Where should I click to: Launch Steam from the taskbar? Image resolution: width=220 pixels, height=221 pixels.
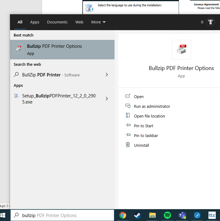click(137, 215)
